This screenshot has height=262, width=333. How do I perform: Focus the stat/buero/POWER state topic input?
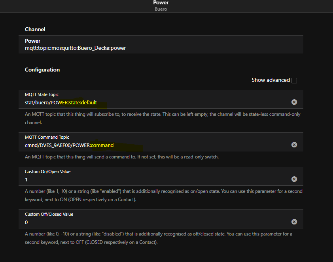click(x=157, y=102)
